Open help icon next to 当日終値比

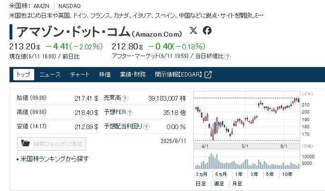[x=228, y=57]
